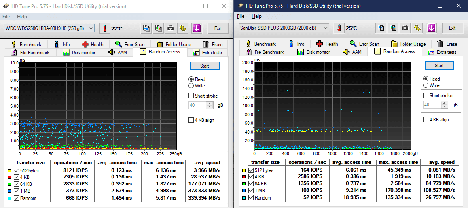Viewport: 468px width, 208px height.
Task: Click 373.833 MB/s value in WDC results
Action: 204,191
